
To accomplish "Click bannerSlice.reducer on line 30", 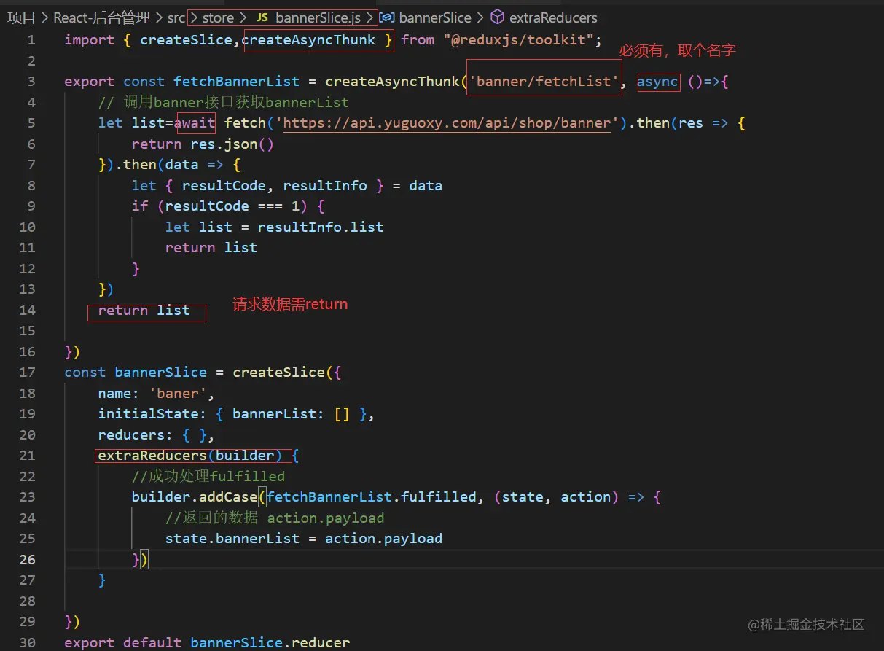I will point(270,642).
